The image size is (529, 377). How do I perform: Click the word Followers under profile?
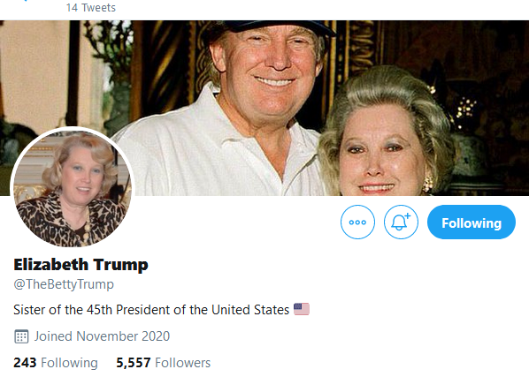[183, 363]
